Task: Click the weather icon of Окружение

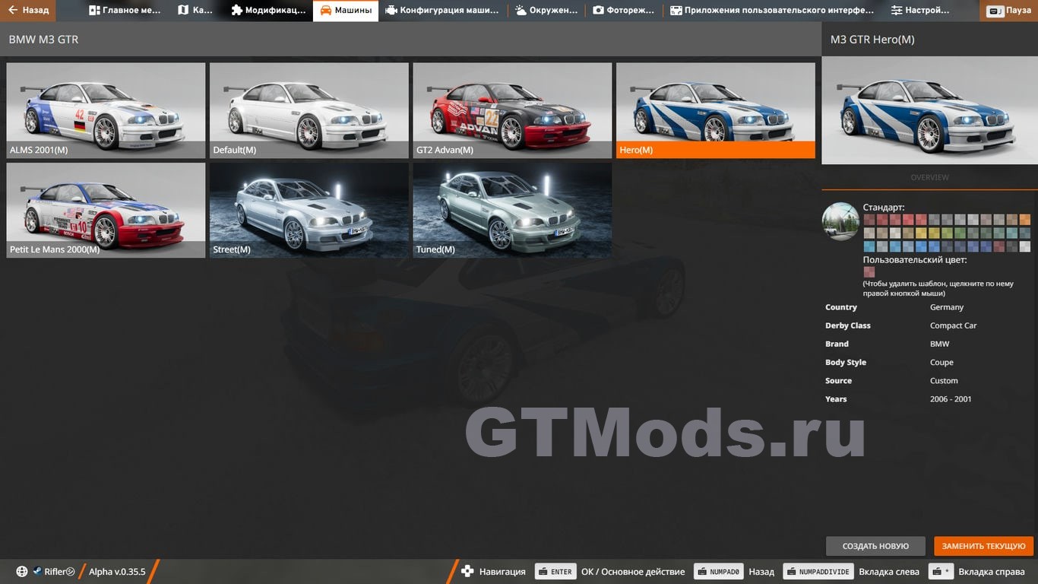Action: click(521, 11)
